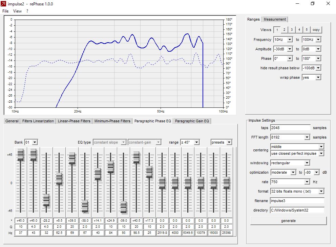This screenshot has width=336, height=247.
Task: Click the 25 Hz band slider handle
Action: pyautogui.click(x=149, y=172)
